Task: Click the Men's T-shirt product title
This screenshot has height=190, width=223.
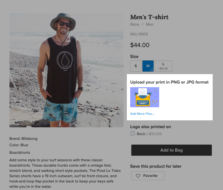Action: coord(149,17)
